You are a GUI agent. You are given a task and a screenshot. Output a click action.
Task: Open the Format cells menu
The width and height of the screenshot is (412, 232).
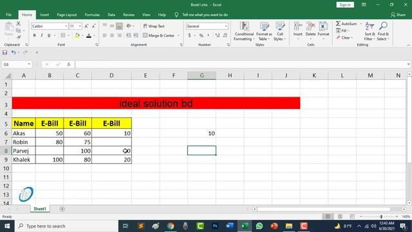tap(323, 31)
